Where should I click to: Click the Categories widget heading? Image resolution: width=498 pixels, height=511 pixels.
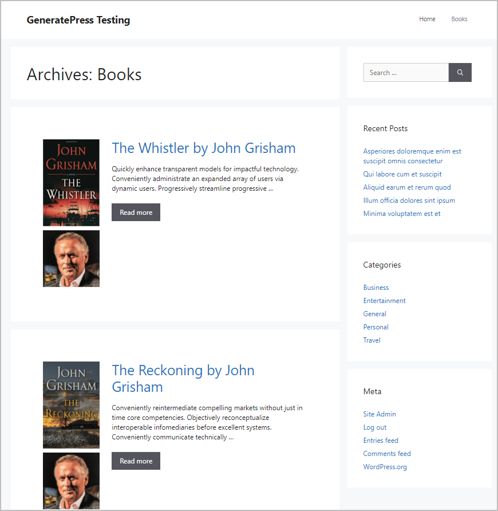pyautogui.click(x=382, y=265)
